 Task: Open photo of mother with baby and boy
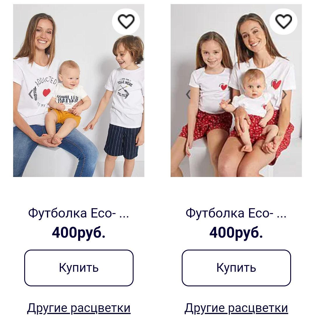(79, 90)
